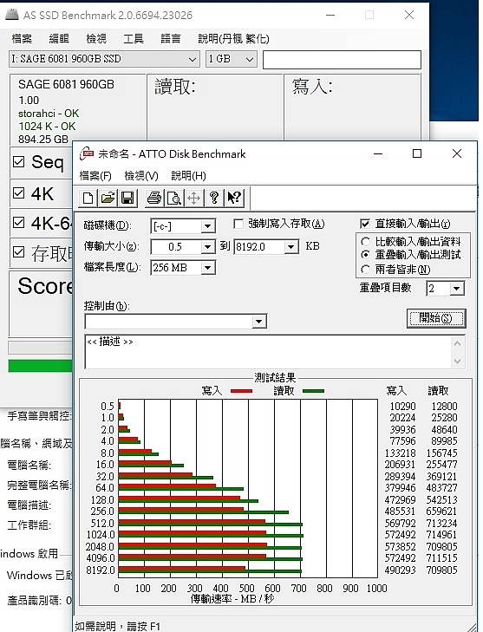The image size is (483, 632).
Task: Select the 兩者皆非 radio button
Action: coord(365,269)
